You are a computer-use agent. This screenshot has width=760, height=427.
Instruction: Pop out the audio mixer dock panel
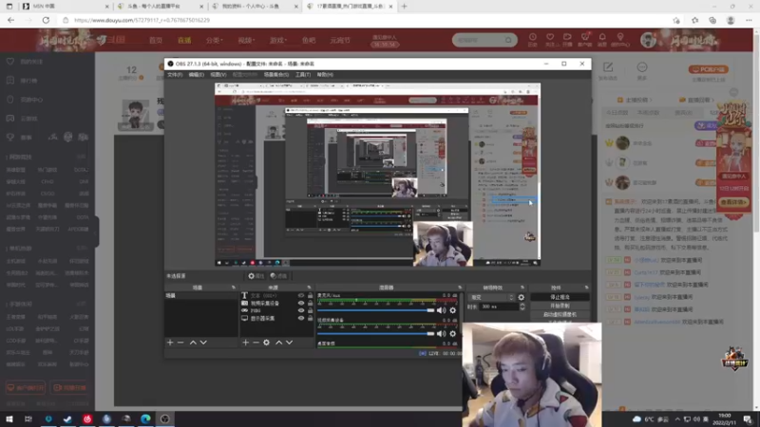click(460, 288)
